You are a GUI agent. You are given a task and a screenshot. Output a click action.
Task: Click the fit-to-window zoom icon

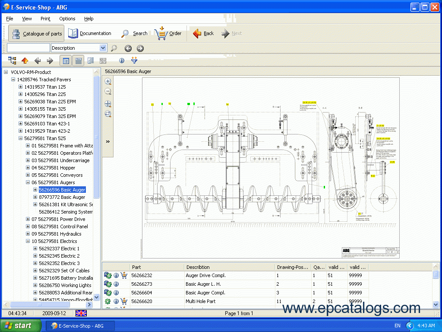[x=108, y=114]
